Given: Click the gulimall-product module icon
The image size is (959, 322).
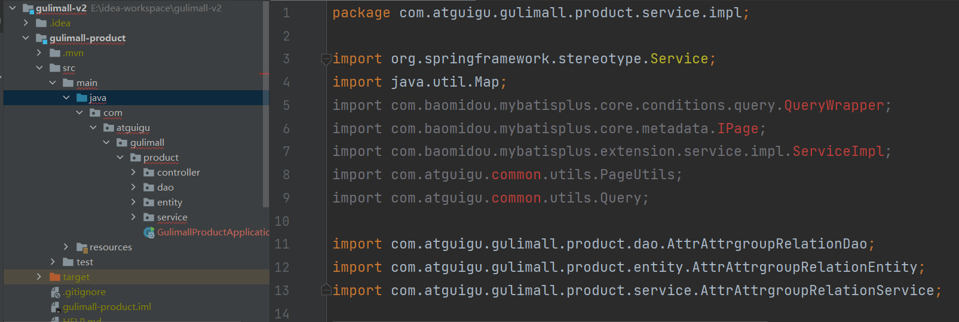Looking at the screenshot, I should tap(41, 38).
